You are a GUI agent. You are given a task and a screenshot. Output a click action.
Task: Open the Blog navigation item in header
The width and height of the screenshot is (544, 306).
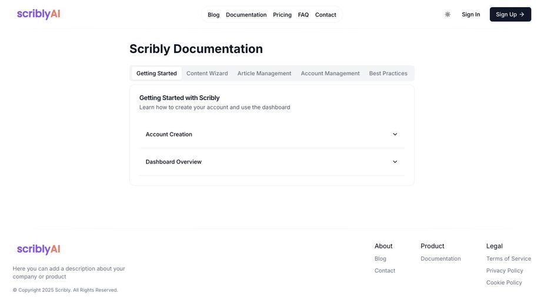[213, 15]
